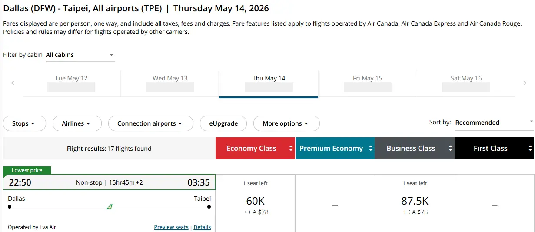Open the Preview seats link

[x=171, y=227]
